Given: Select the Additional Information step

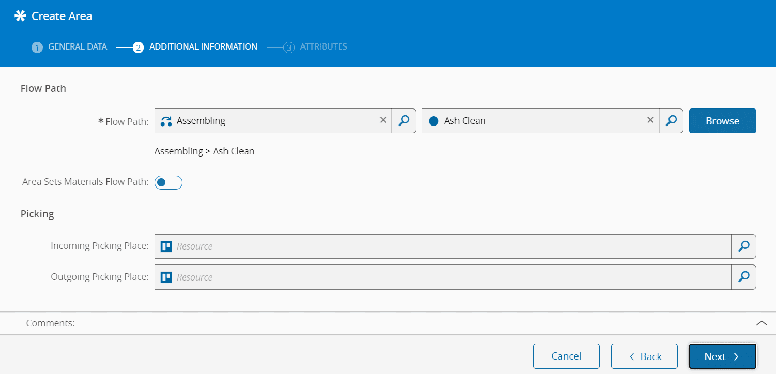Looking at the screenshot, I should pyautogui.click(x=195, y=47).
